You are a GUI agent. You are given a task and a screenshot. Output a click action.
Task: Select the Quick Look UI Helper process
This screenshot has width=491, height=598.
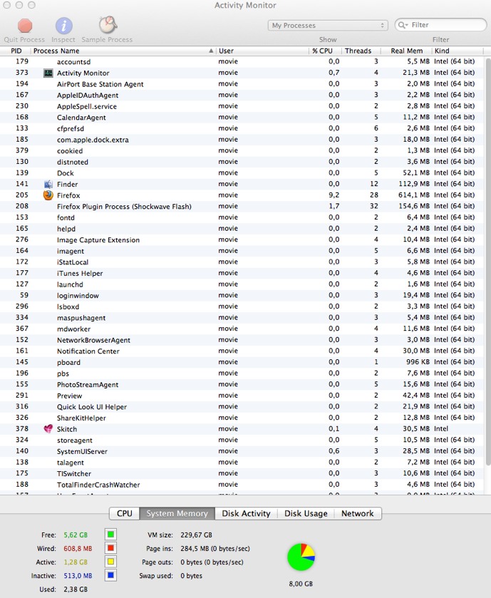coord(242,406)
